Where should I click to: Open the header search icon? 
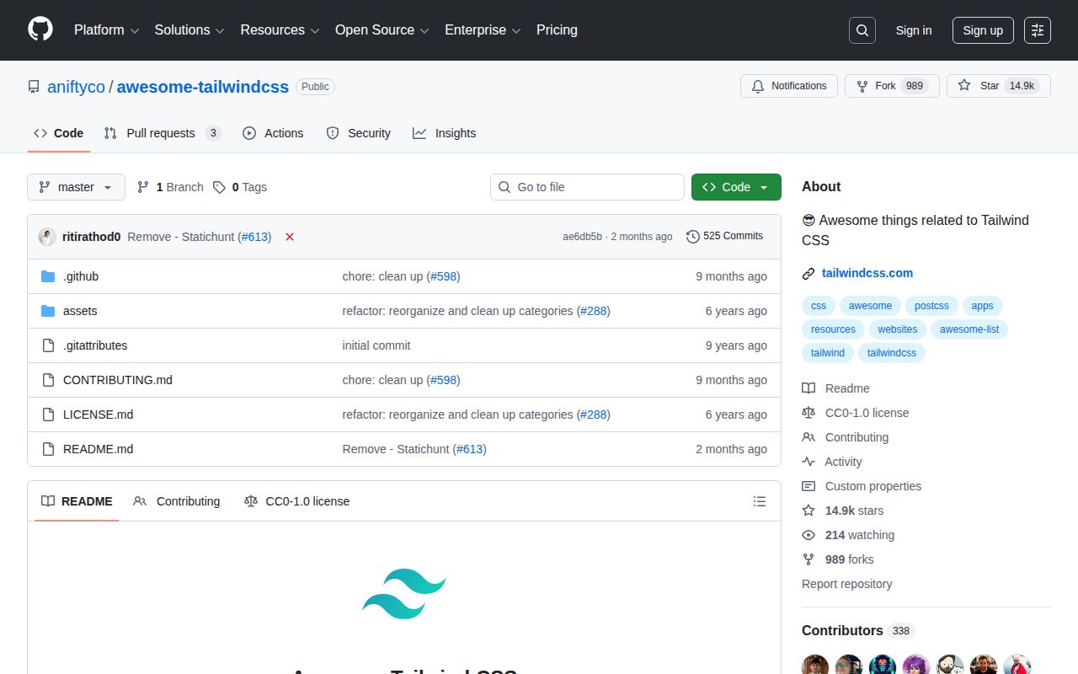(x=862, y=29)
